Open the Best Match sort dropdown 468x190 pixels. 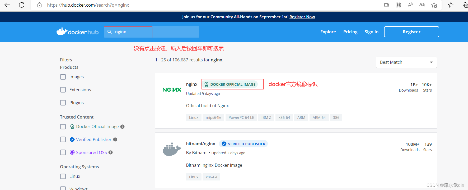(x=406, y=62)
